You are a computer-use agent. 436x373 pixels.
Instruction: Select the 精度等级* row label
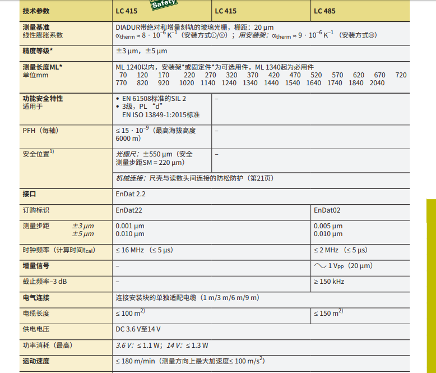point(38,51)
